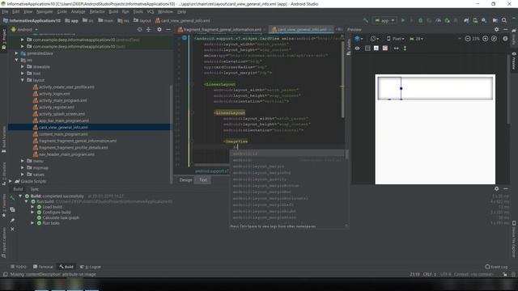Open the Build menu
518x291 pixels.
click(x=113, y=11)
